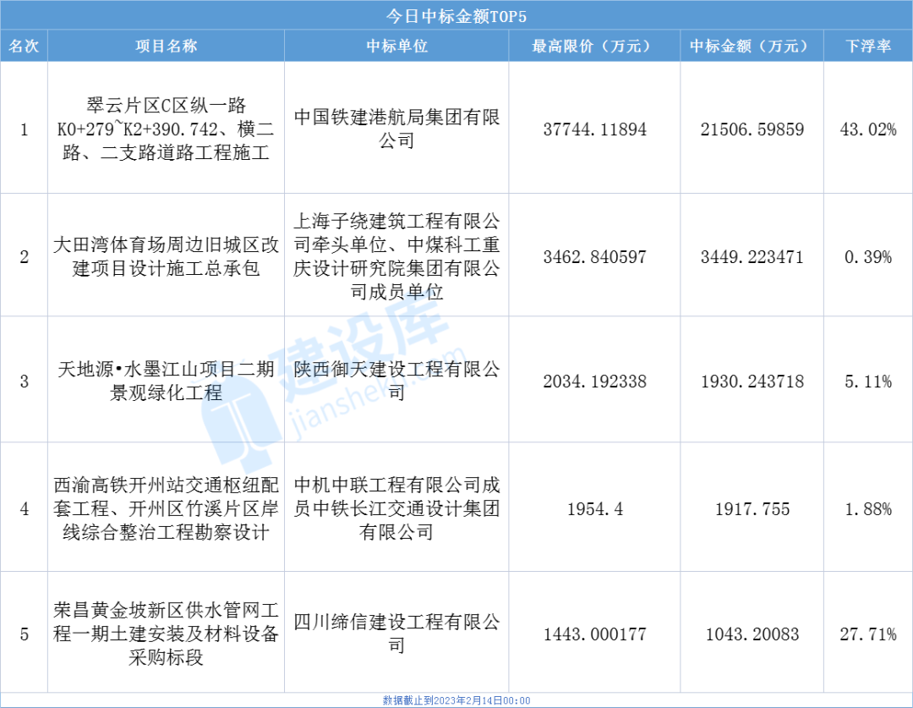The image size is (913, 708).
Task: Click the 中国铁建港航局集团有限公司 bidder cell
Action: click(x=396, y=129)
